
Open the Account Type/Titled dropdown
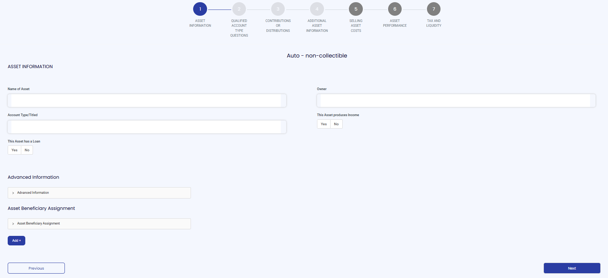point(147,127)
